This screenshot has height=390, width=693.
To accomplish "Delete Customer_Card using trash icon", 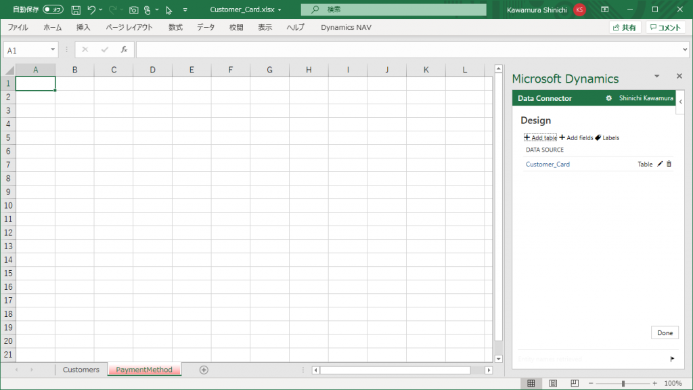I will (x=669, y=164).
